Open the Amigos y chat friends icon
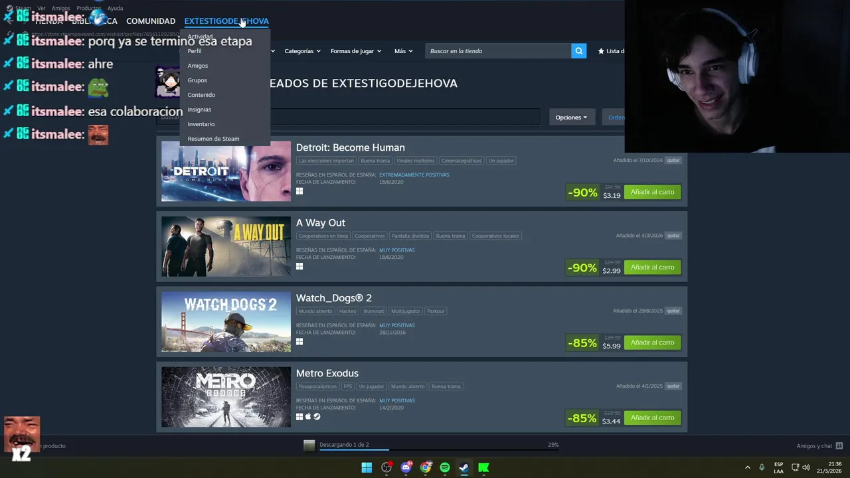Screen dimensions: 850x478 (839, 446)
